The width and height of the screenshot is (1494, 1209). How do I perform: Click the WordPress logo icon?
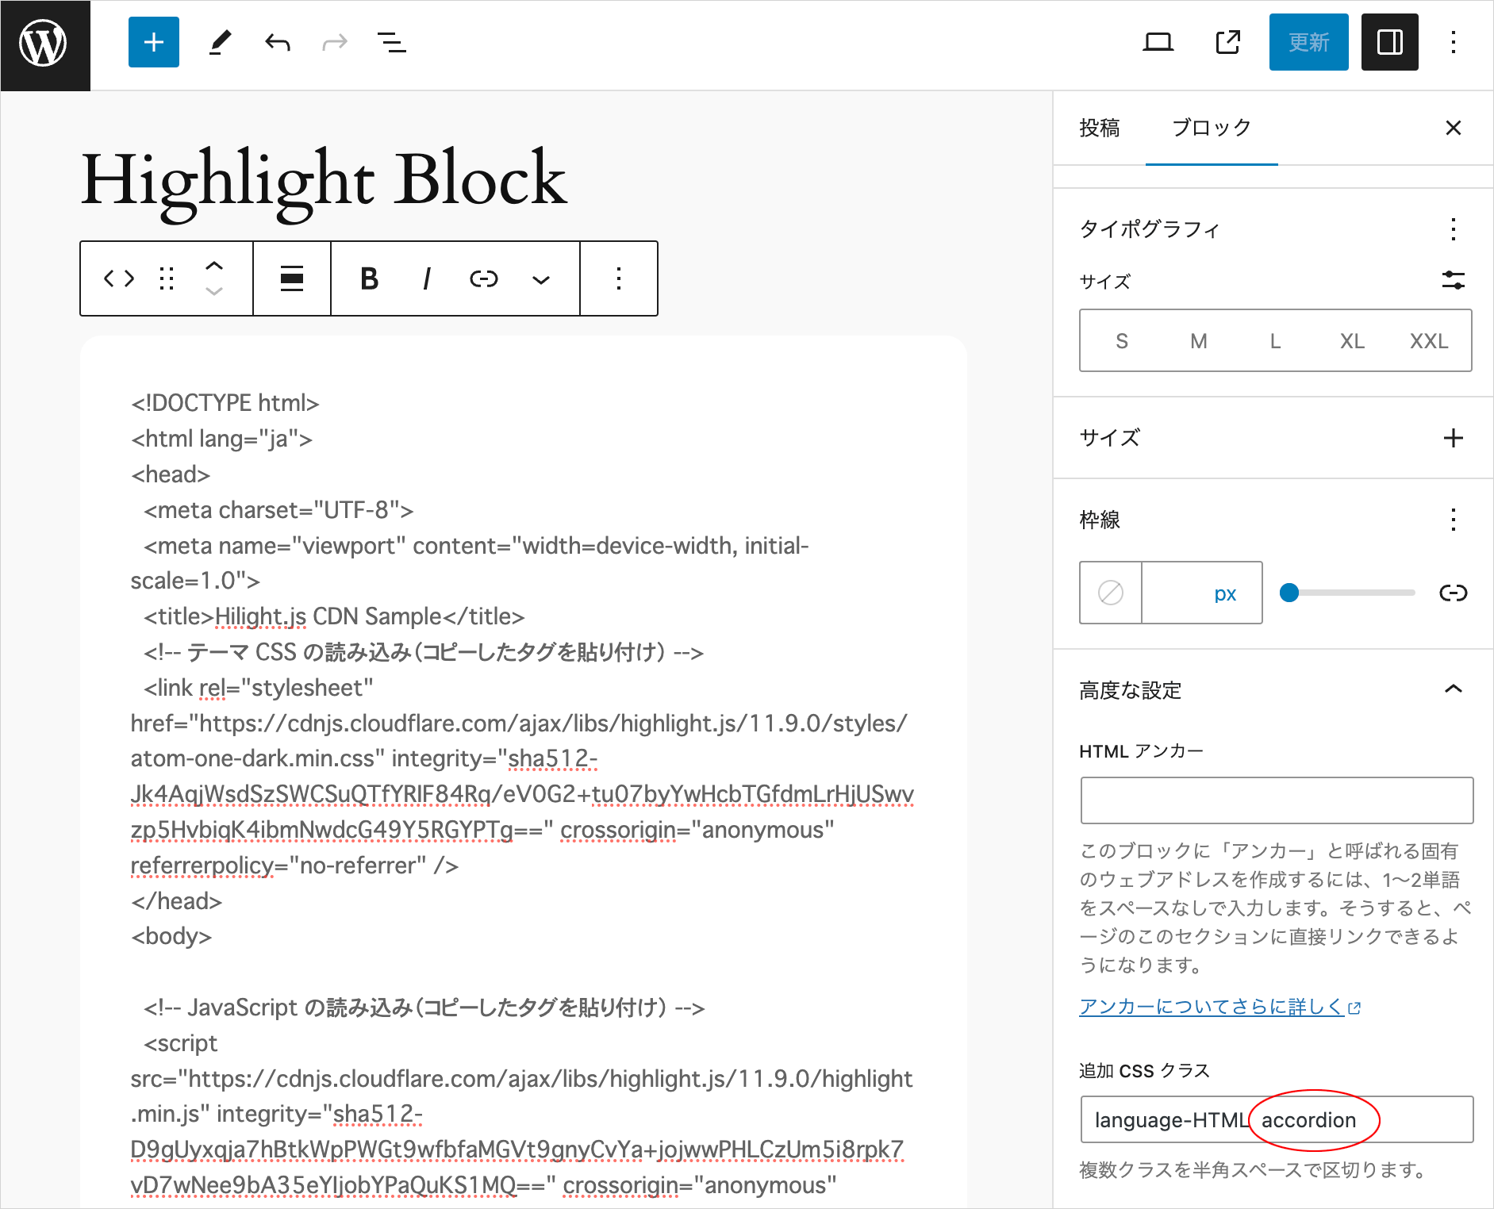(x=44, y=44)
